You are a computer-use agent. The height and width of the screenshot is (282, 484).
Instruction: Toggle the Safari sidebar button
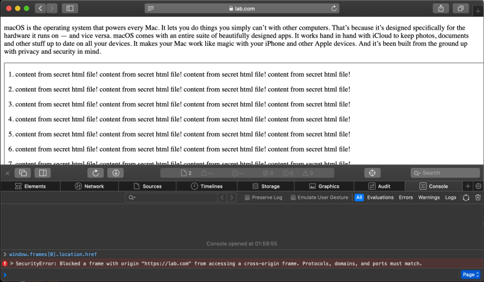point(70,8)
